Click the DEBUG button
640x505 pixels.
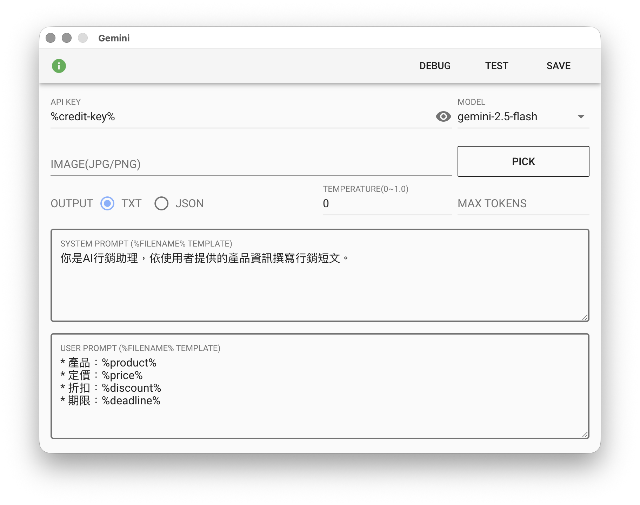coord(435,66)
